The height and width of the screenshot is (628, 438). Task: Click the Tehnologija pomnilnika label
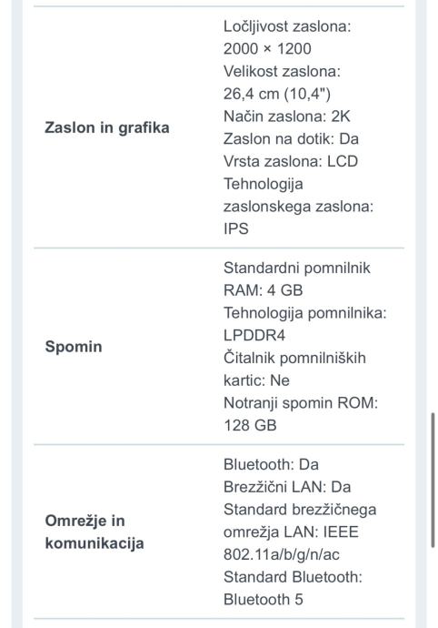[304, 313]
